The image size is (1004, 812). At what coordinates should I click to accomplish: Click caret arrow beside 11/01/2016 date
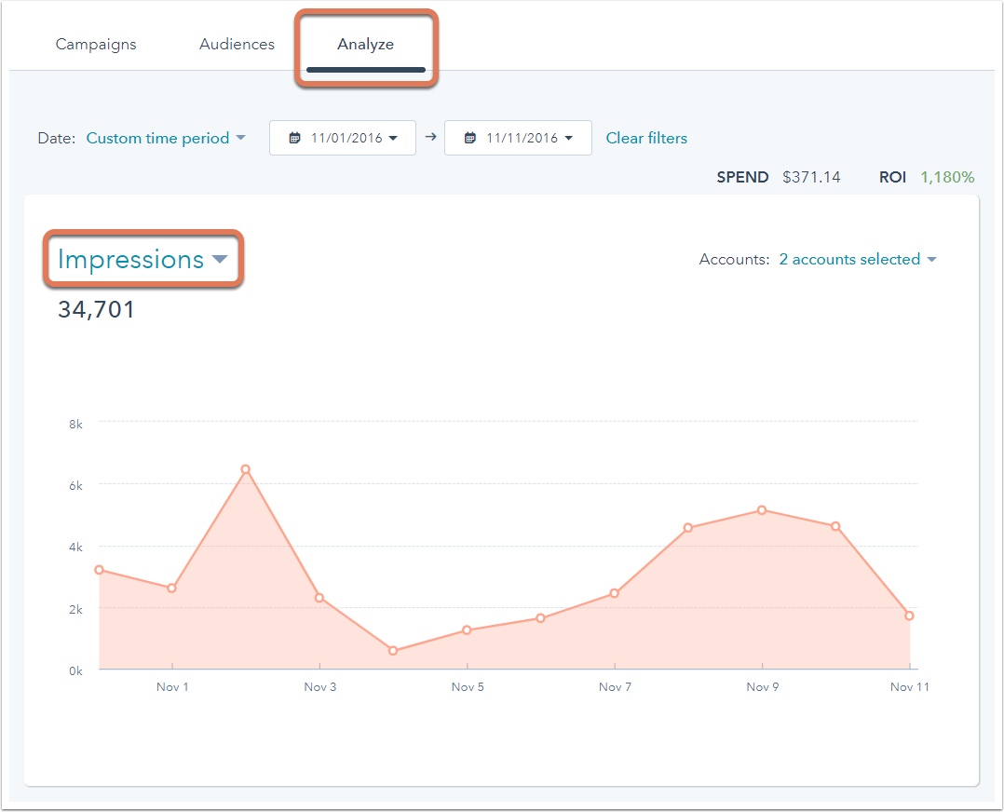coord(393,138)
